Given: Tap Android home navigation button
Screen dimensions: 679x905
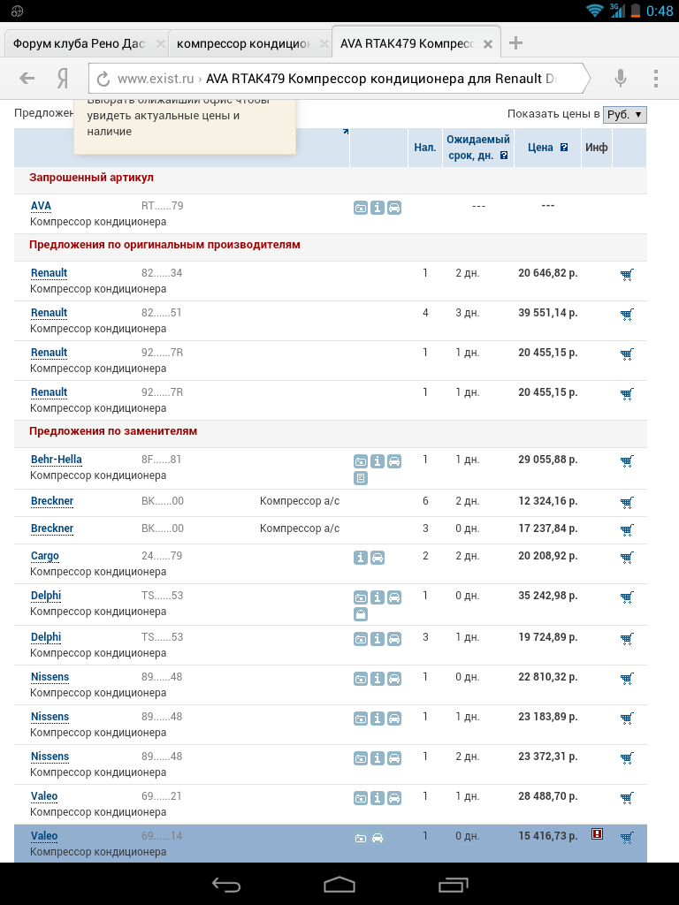Looking at the screenshot, I should (339, 884).
